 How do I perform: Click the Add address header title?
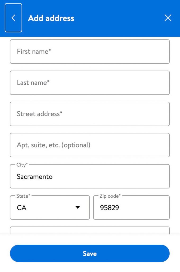click(x=51, y=18)
